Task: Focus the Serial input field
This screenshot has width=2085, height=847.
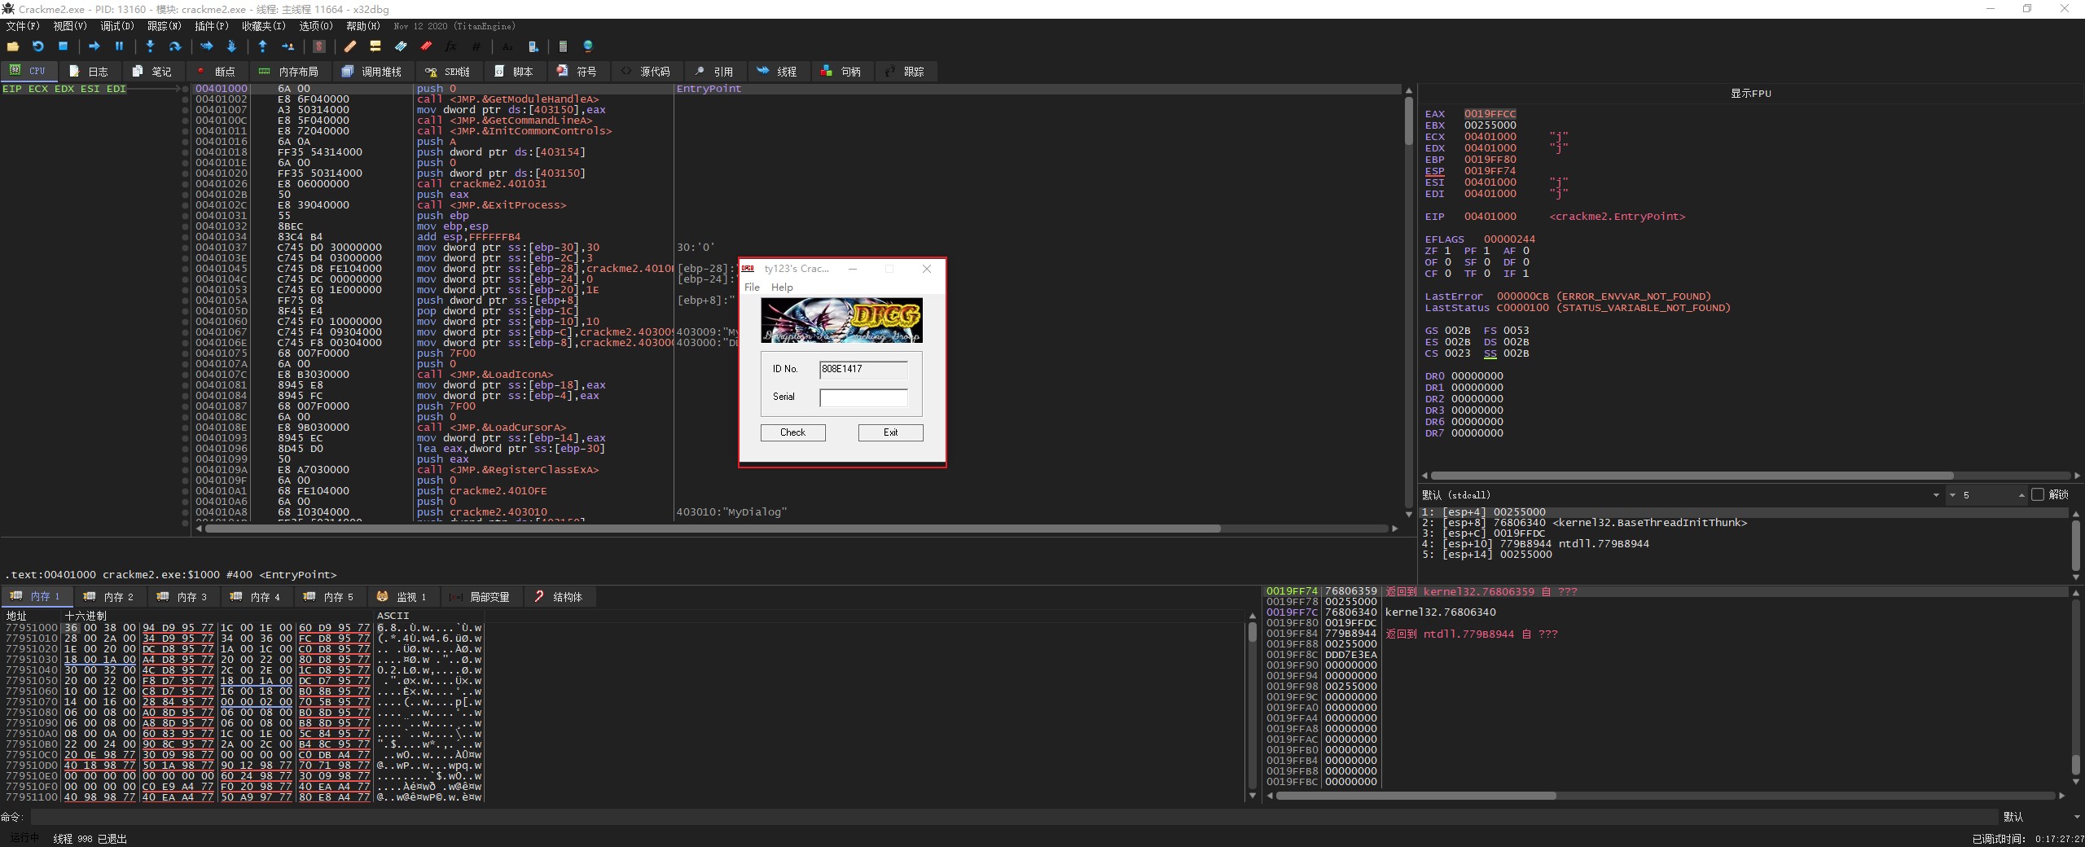Action: (863, 397)
